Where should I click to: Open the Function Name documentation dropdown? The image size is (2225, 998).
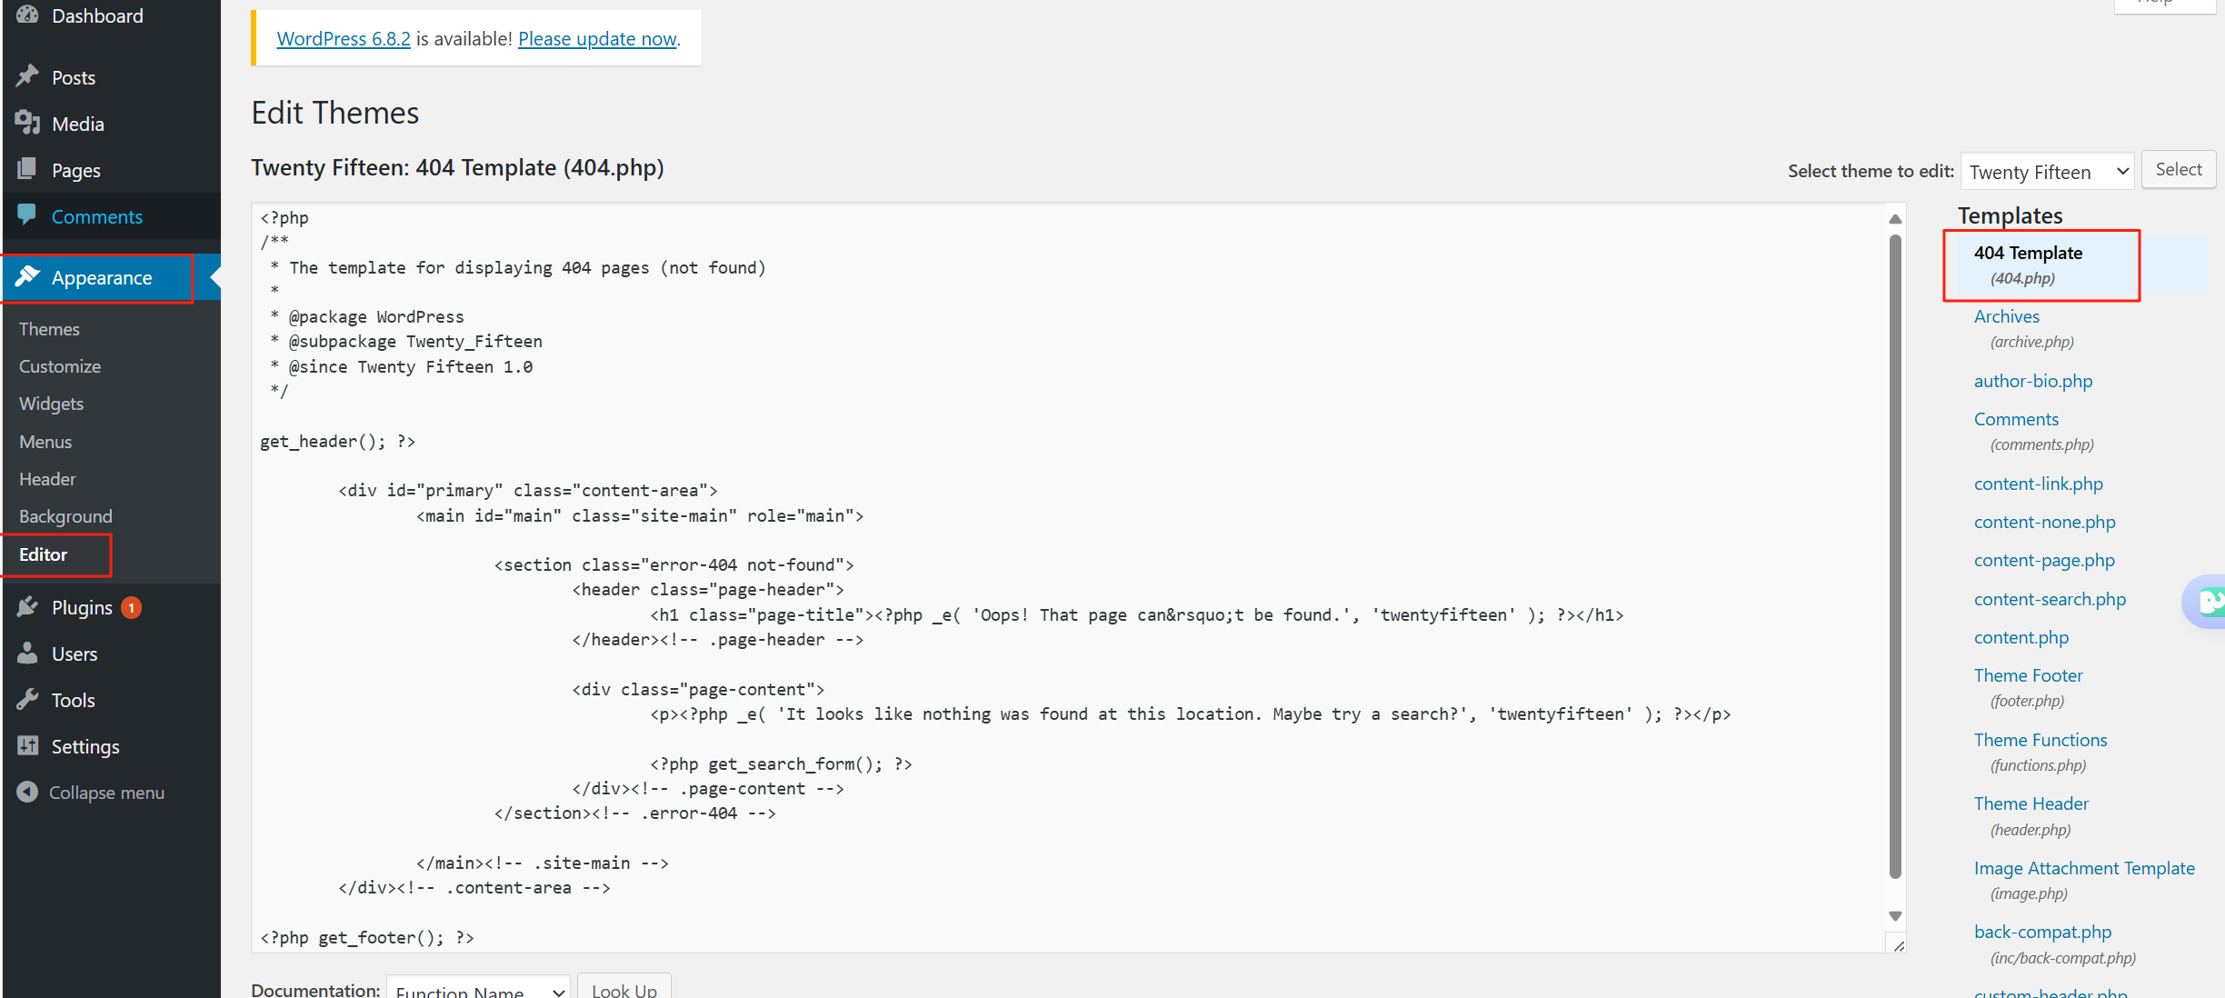tap(478, 987)
